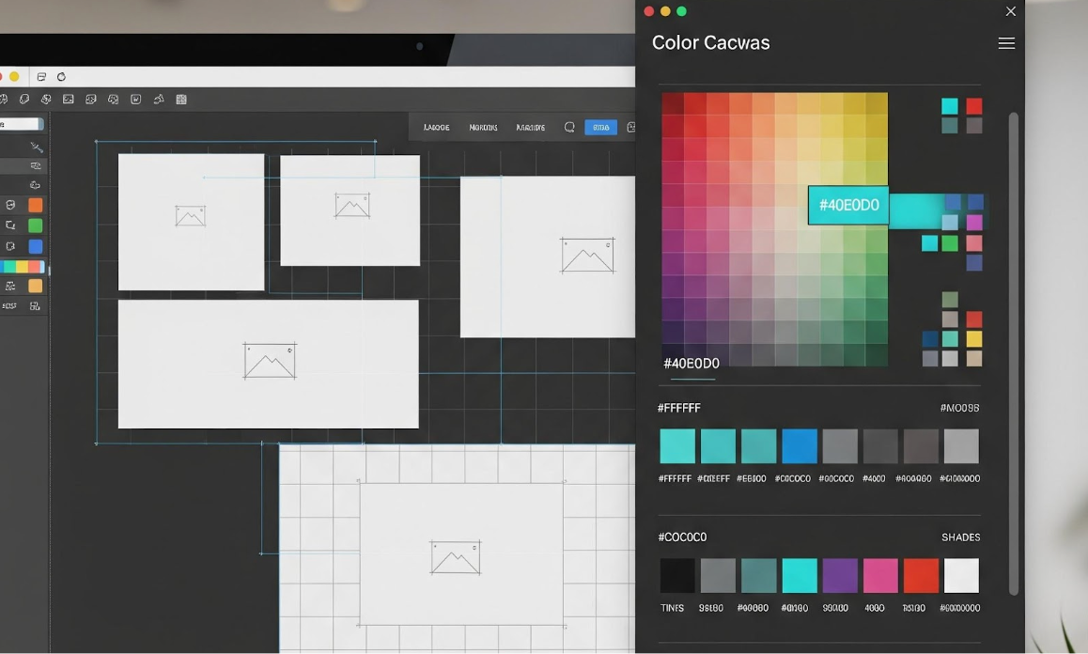The width and height of the screenshot is (1088, 654).
Task: Click the icon beside the blue sidebar swatch
Action: [x=10, y=246]
